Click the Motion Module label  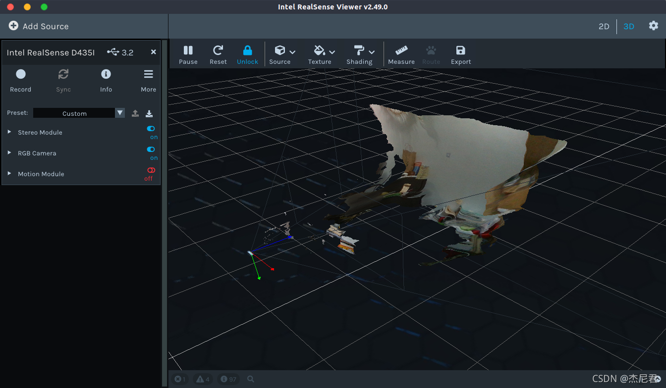[x=41, y=174]
